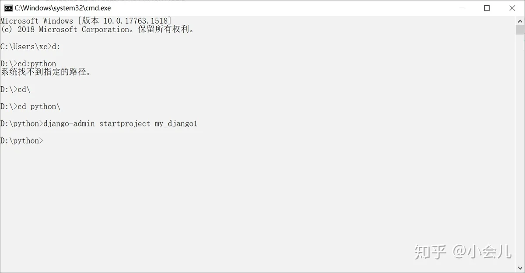Open the cmd.exe system menu icon
This screenshot has width=525, height=273.
coord(8,8)
